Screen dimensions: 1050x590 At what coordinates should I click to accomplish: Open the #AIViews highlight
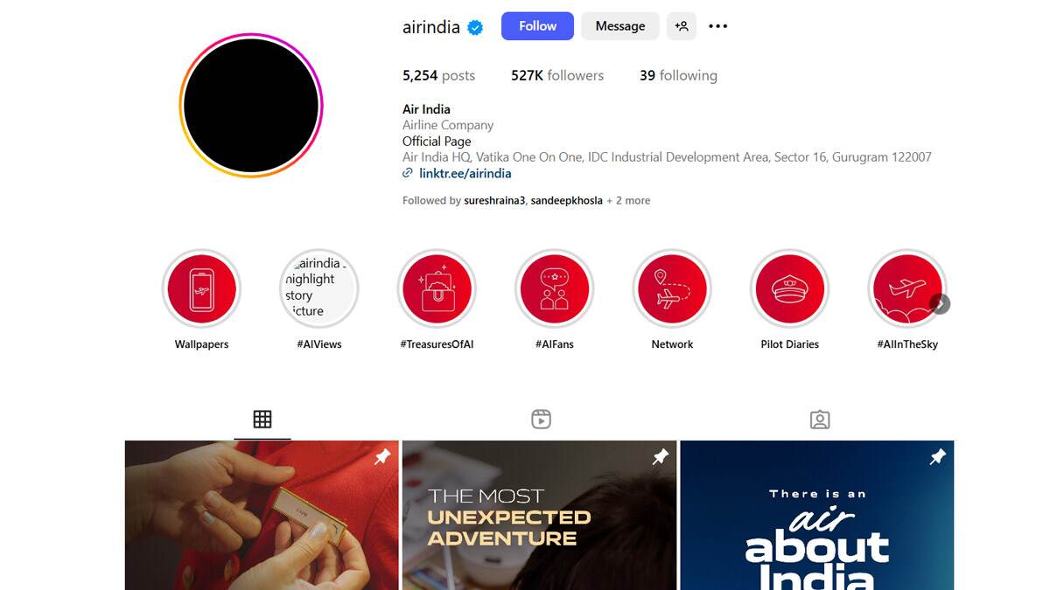click(319, 289)
